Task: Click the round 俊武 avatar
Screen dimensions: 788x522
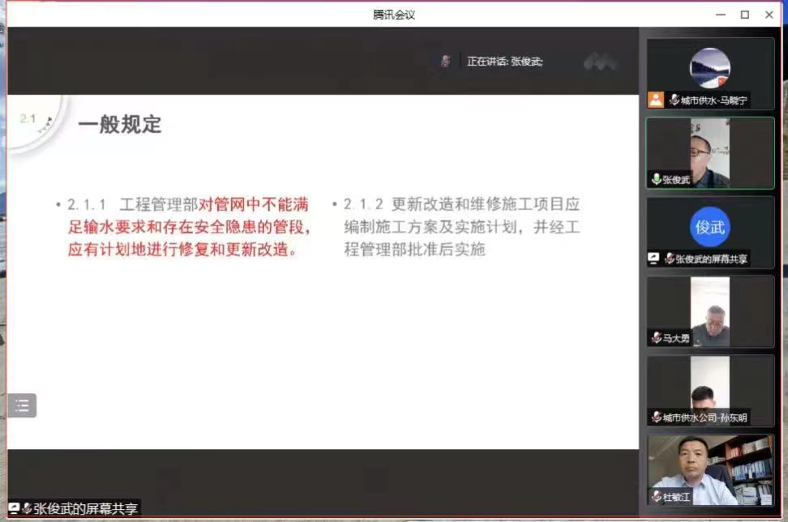Action: click(x=710, y=227)
